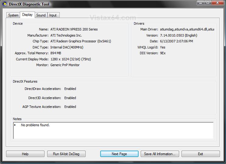226x164 pixels.
Task: Save All Information to file
Action: [160, 154]
